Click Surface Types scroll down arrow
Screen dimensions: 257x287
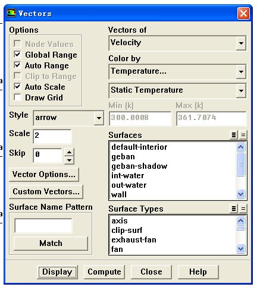(x=241, y=248)
